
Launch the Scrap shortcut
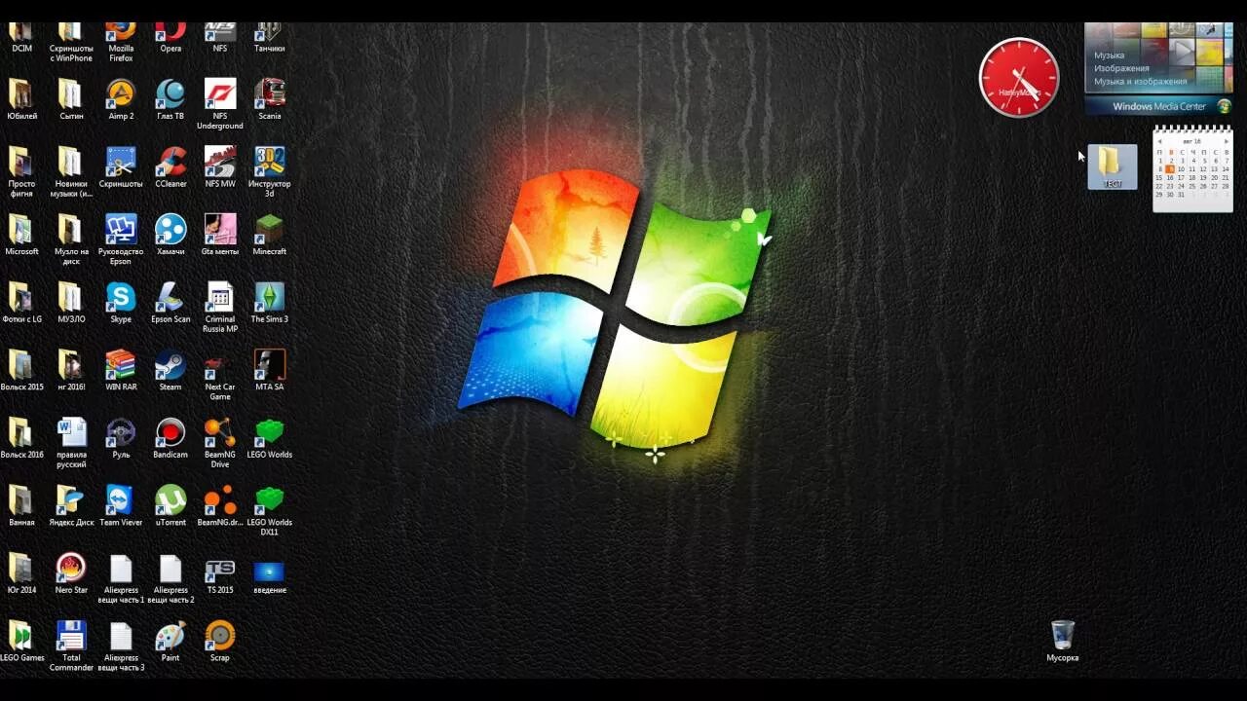220,641
